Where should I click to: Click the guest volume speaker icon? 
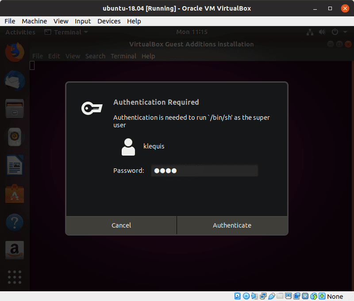click(x=322, y=32)
